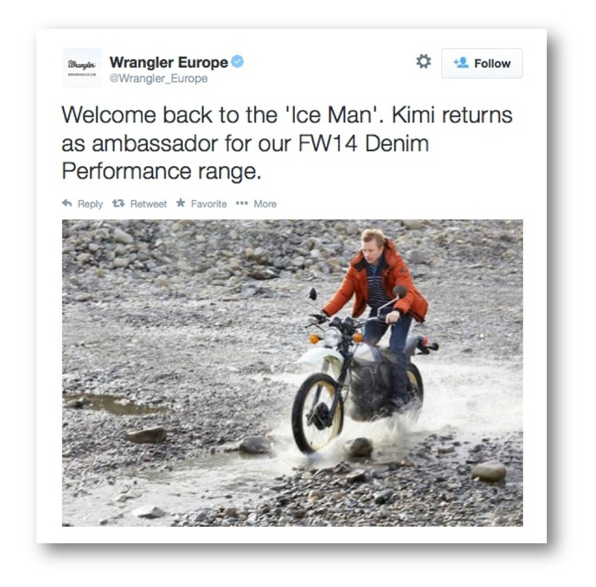Open the gear settings menu
The width and height of the screenshot is (596, 587).
click(423, 62)
